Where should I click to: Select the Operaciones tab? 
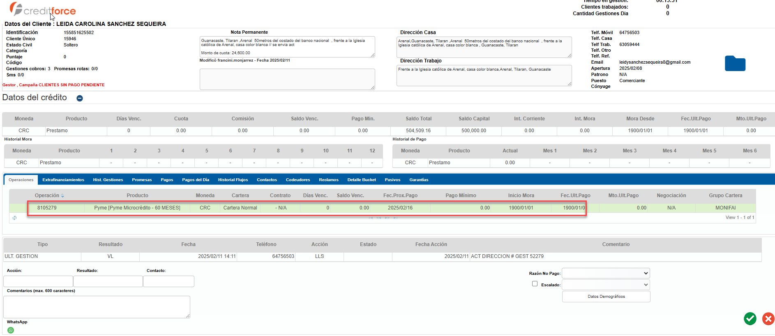coord(21,180)
